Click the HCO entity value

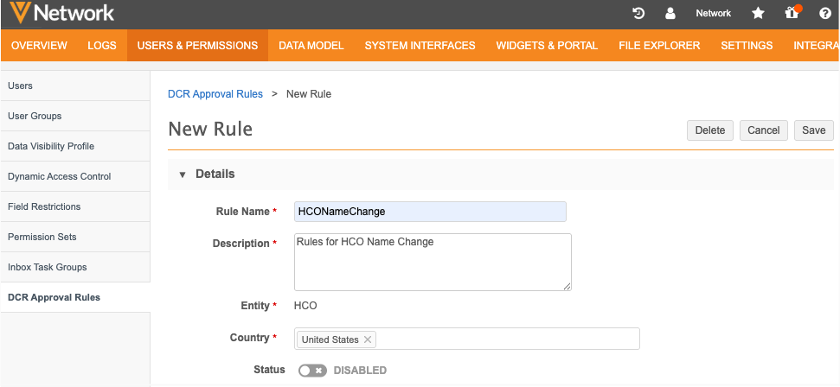[305, 306]
